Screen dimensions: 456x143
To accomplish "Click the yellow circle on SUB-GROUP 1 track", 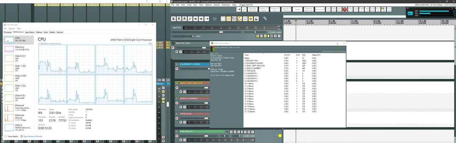I will tap(280, 136).
